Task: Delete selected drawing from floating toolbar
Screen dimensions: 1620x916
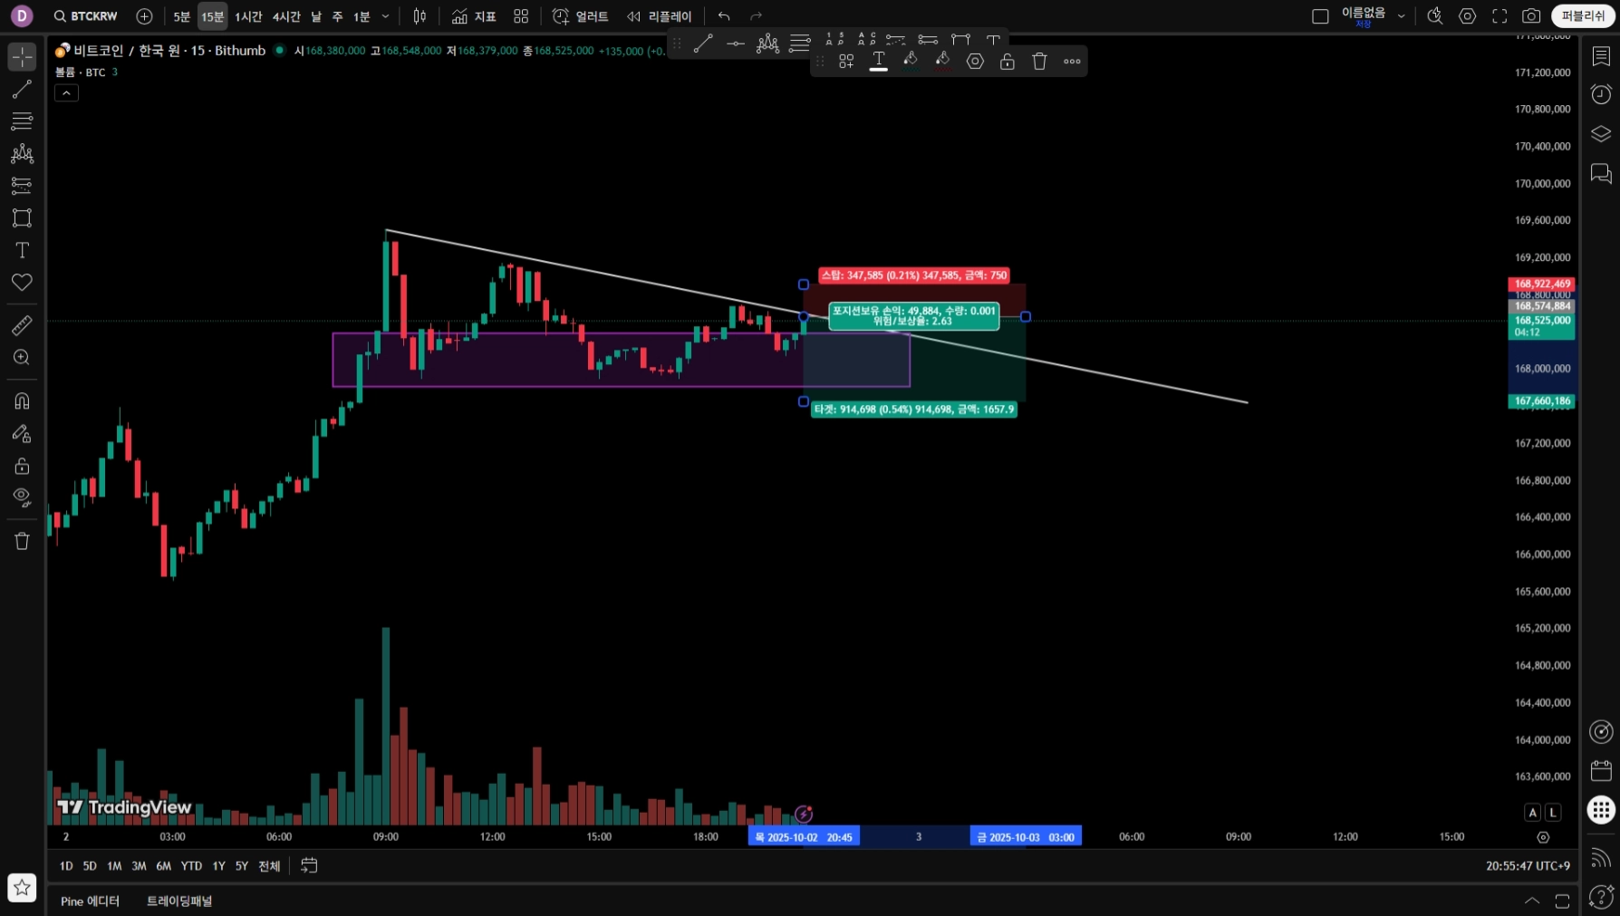Action: [1039, 62]
